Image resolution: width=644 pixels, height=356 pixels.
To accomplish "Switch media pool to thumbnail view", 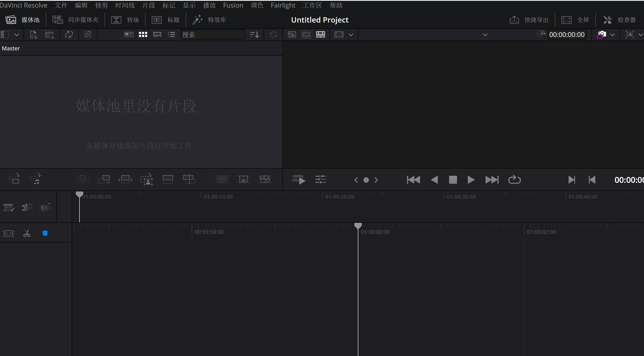I will coord(143,35).
